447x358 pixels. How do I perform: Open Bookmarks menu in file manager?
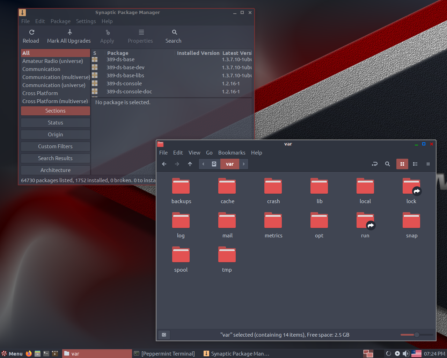click(x=232, y=153)
